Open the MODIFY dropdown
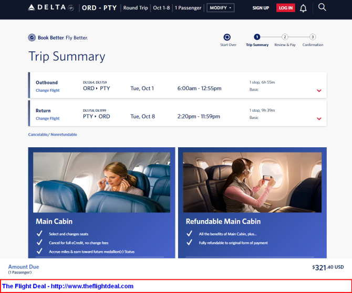Viewport: 352px width, 293px height. pyautogui.click(x=221, y=8)
